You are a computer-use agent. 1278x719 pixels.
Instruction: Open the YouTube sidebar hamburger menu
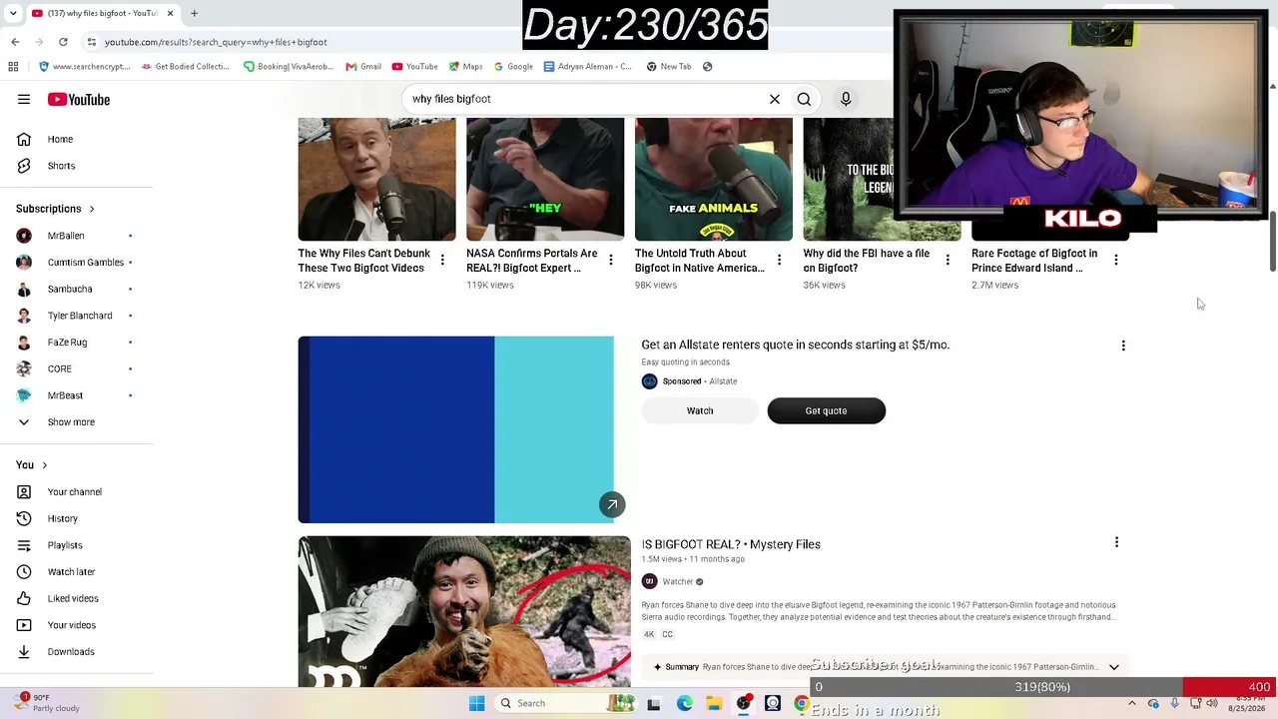click(x=24, y=99)
